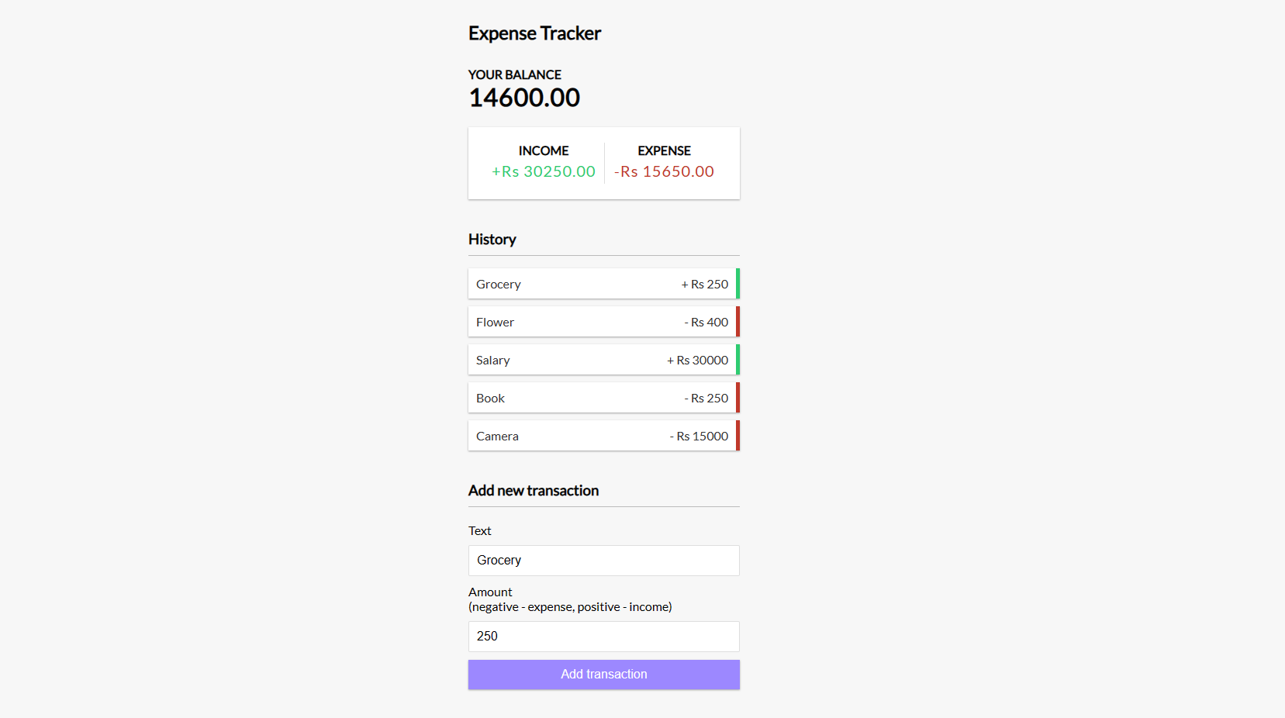Viewport: 1285px width, 718px height.
Task: Click the red bar beside Flower entry
Action: [x=736, y=321]
